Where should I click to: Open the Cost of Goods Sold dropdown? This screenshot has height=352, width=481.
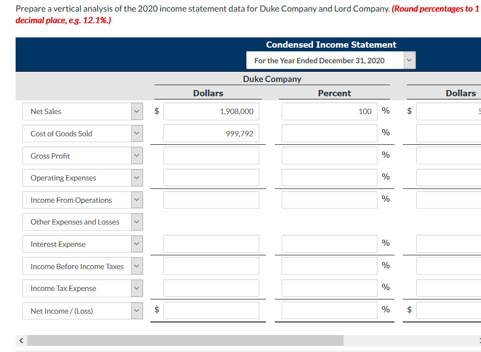137,133
